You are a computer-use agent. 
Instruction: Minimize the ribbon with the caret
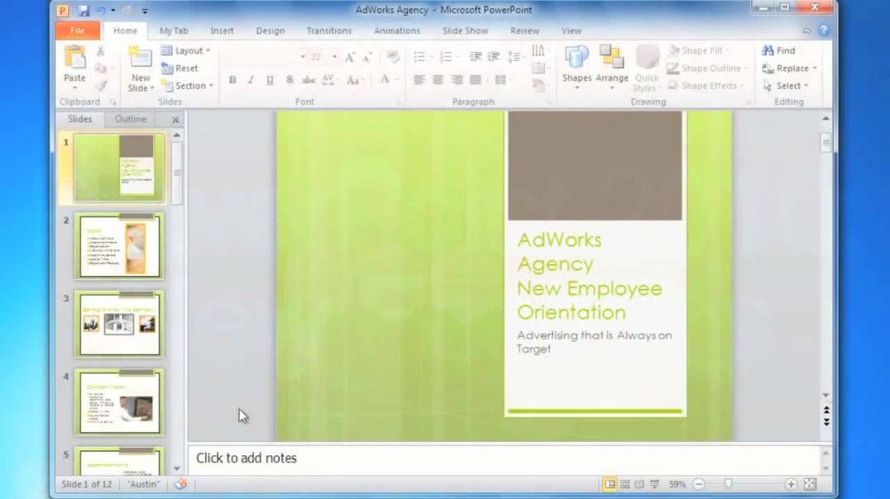point(806,31)
